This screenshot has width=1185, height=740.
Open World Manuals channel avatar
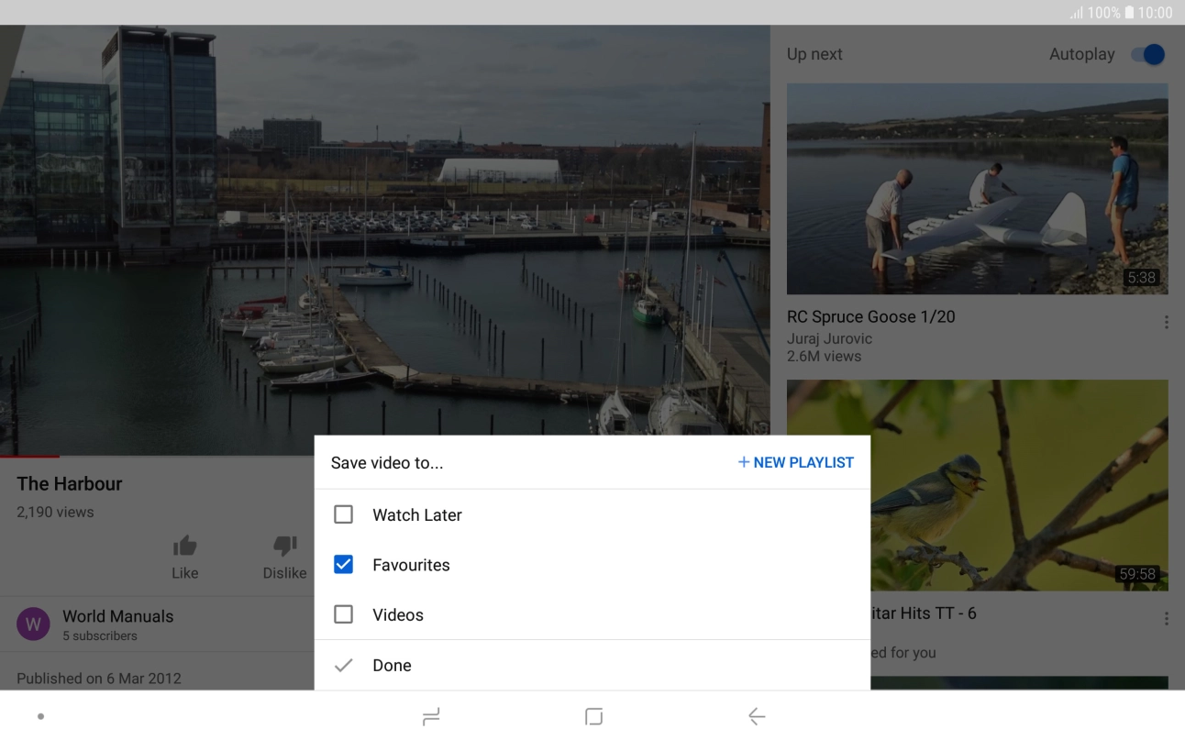(x=33, y=624)
